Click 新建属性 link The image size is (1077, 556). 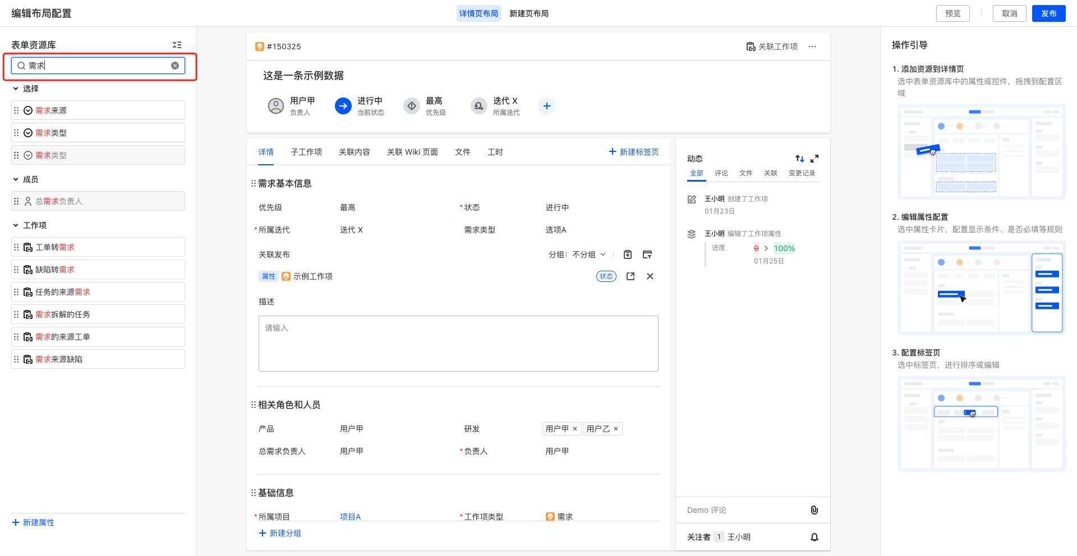[33, 522]
